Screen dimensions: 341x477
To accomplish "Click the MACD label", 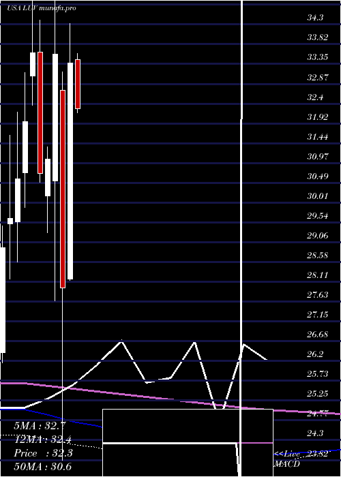I will click(287, 464).
